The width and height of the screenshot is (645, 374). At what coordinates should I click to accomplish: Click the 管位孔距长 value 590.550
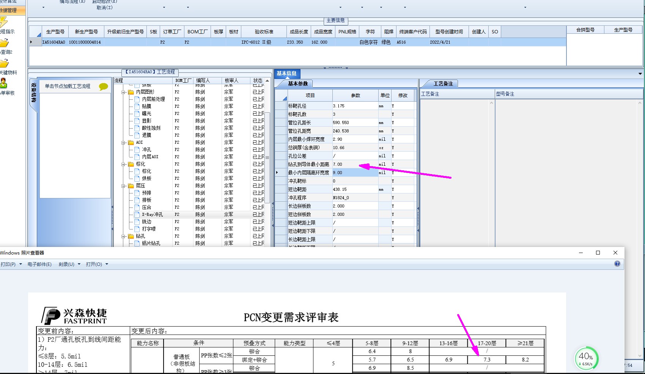pyautogui.click(x=355, y=123)
